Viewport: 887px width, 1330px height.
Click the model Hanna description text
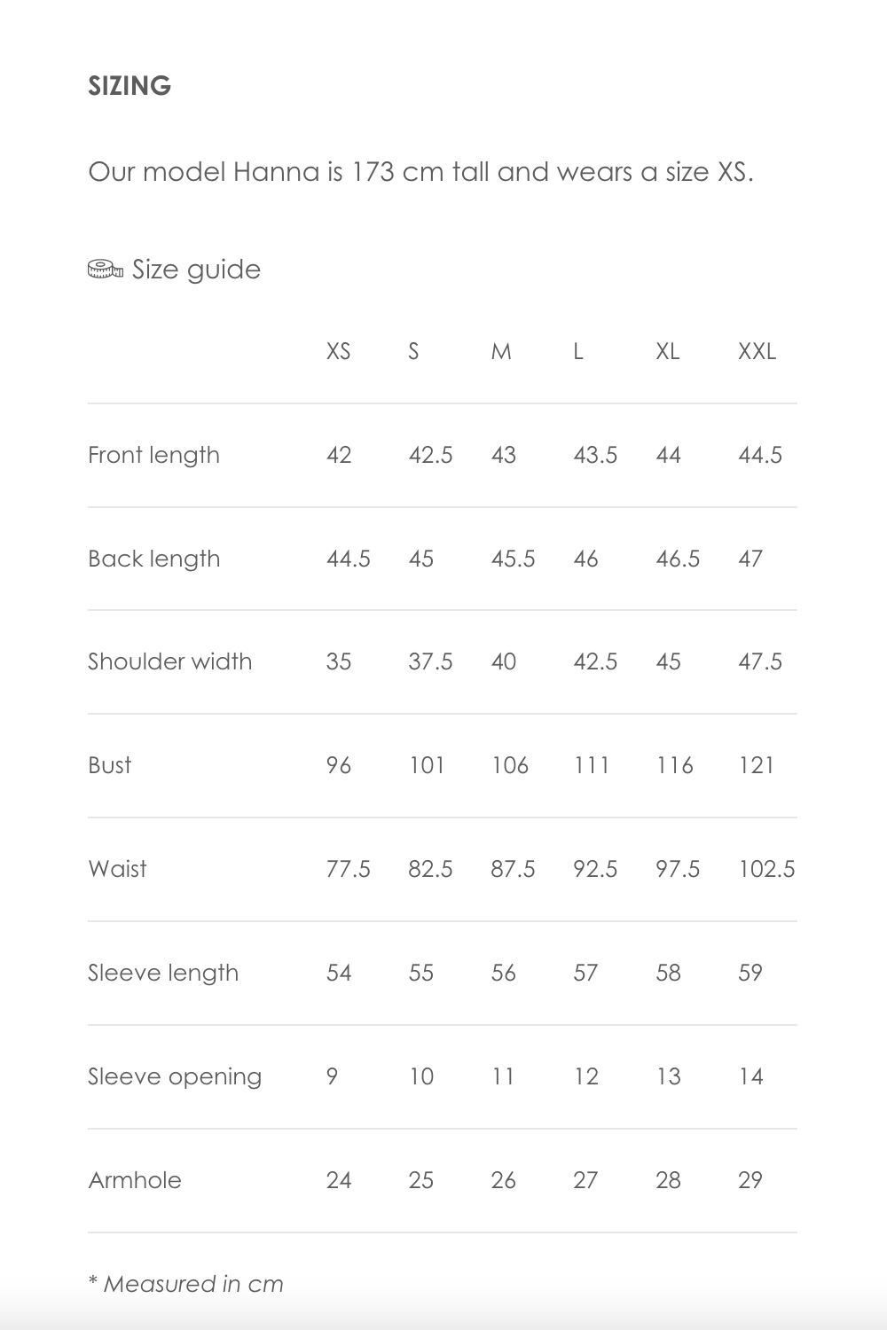point(420,171)
